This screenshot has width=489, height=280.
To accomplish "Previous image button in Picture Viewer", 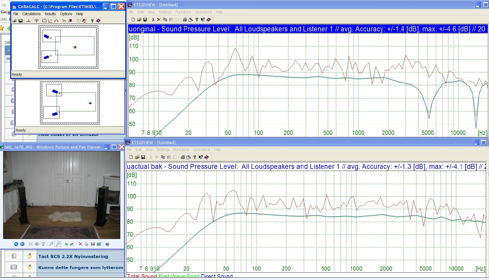I will pos(16,244).
